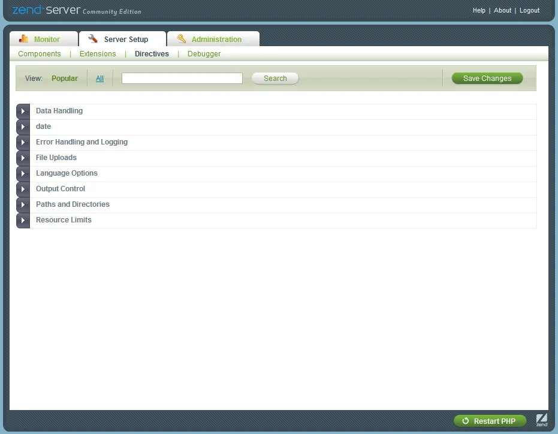
Task: Click Error Handling and Logging label
Action: (82, 141)
